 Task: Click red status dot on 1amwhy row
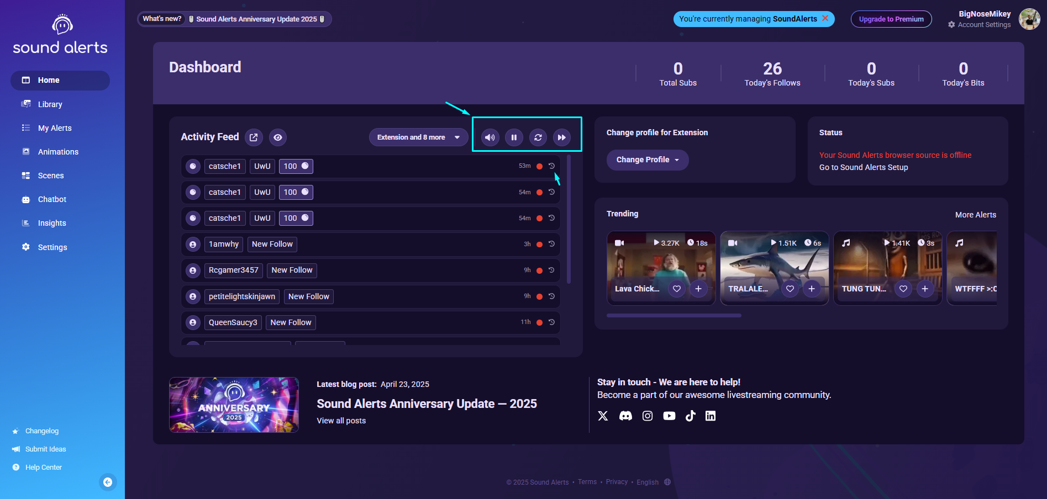[x=539, y=244]
